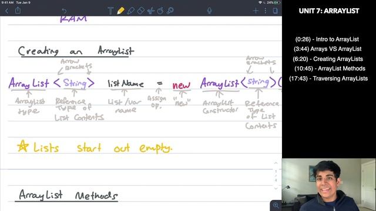376x211 pixels.
Task: Check the battery indicator in status bar
Action: coord(277,2)
